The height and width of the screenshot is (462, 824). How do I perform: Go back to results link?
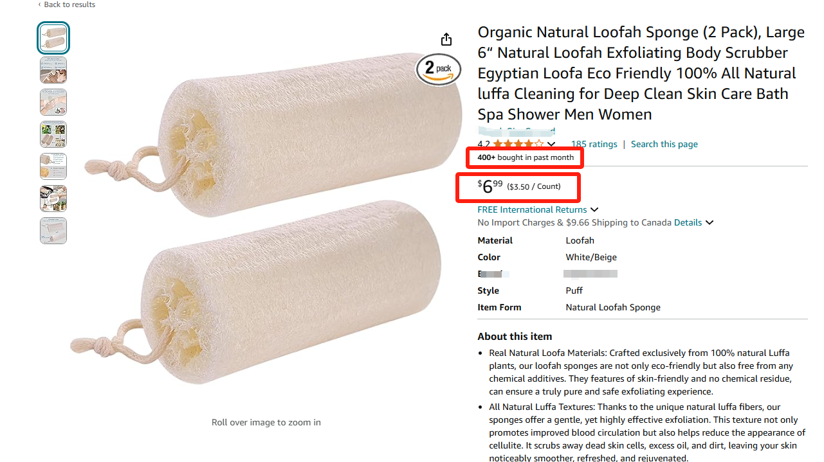[67, 4]
